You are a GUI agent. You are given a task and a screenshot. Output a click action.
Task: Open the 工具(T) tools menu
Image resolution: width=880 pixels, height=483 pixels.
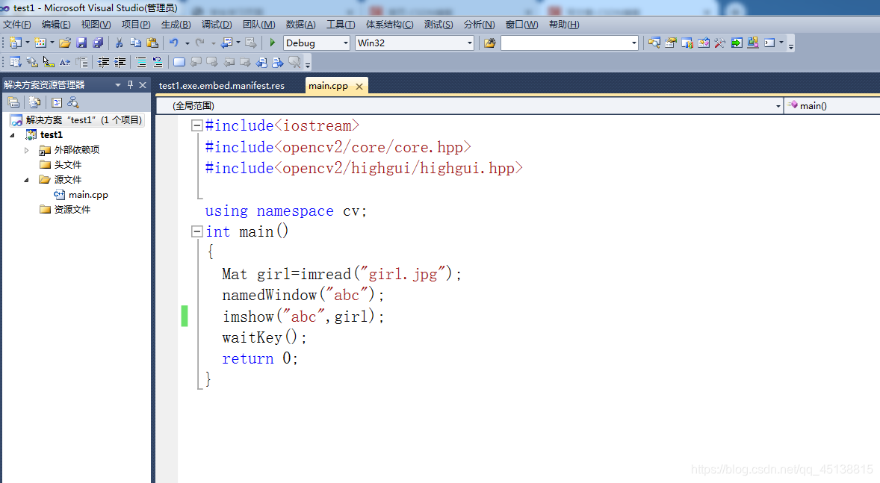coord(341,24)
